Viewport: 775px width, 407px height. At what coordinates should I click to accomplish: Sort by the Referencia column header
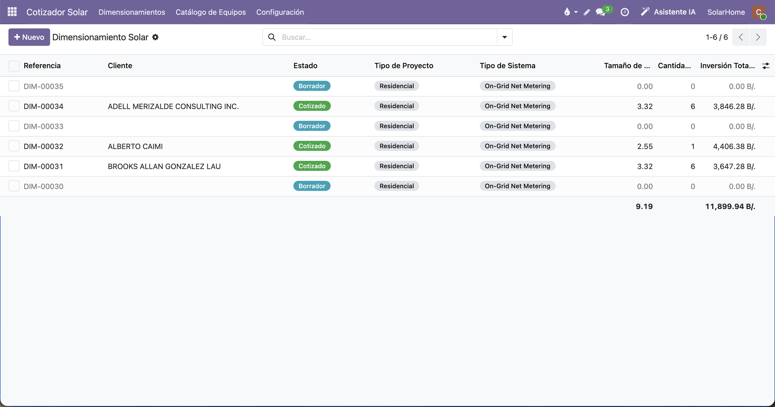[42, 66]
